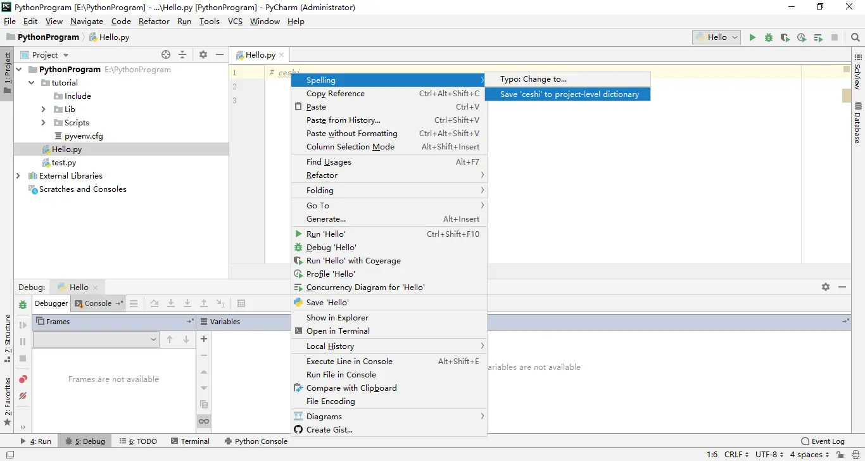Click the Hector inspector icon in status bar
This screenshot has width=865, height=461.
tap(856, 455)
